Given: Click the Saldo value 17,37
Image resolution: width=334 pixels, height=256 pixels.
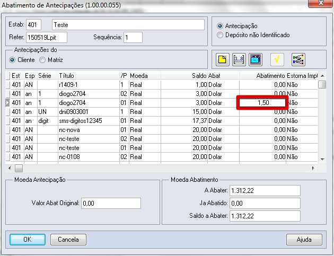Looking at the screenshot, I should tap(199, 121).
